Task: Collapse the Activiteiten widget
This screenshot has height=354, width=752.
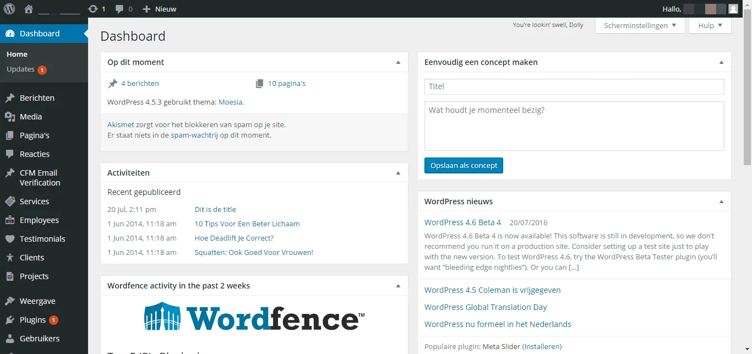Action: [398, 173]
